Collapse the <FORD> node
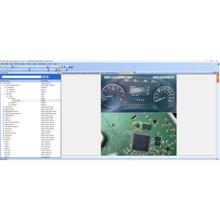 (x=9, y=99)
